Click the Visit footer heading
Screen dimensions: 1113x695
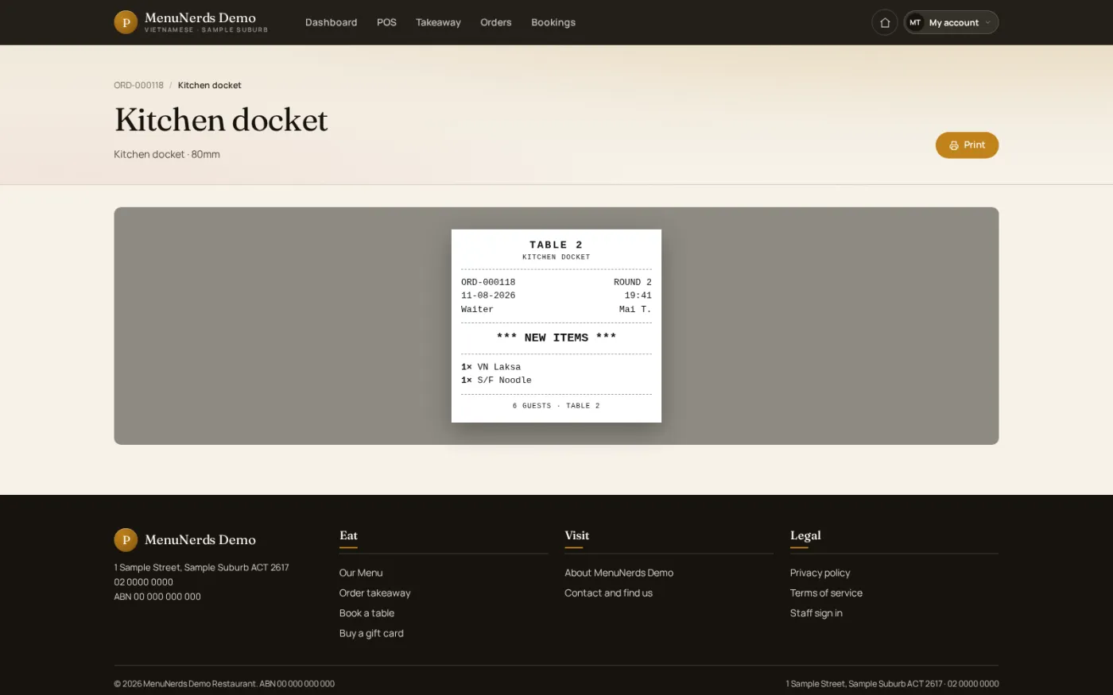coord(576,535)
